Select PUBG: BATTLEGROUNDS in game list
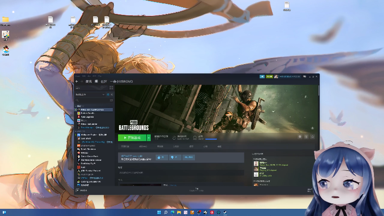Screen dimensions: 384x216 [x=94, y=110]
